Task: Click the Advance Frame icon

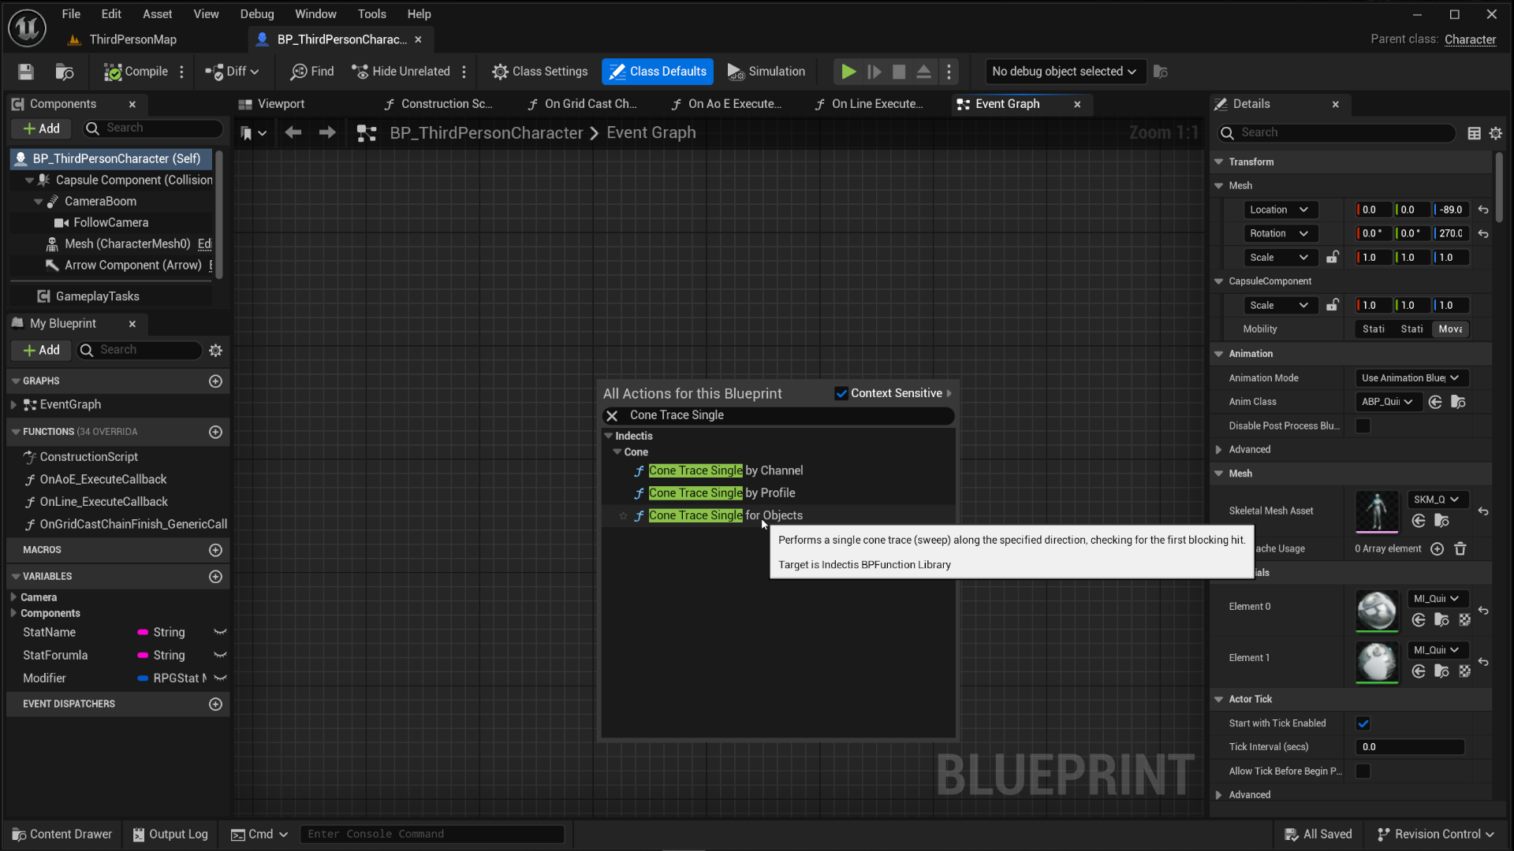Action: tap(874, 72)
